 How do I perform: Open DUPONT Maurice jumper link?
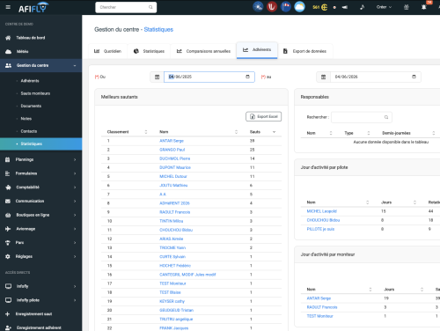tap(175, 167)
